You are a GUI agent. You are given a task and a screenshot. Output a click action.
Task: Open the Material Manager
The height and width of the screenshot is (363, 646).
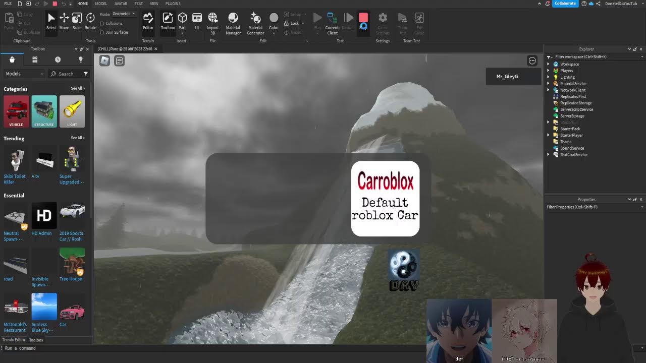(x=233, y=24)
